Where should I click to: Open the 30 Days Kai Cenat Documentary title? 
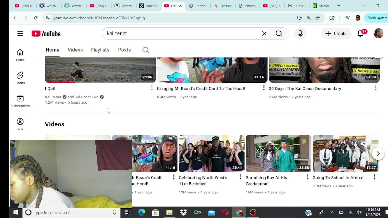[305, 88]
